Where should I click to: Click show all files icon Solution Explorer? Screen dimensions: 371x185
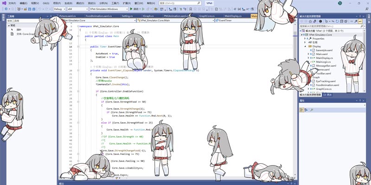[x=345, y=21]
